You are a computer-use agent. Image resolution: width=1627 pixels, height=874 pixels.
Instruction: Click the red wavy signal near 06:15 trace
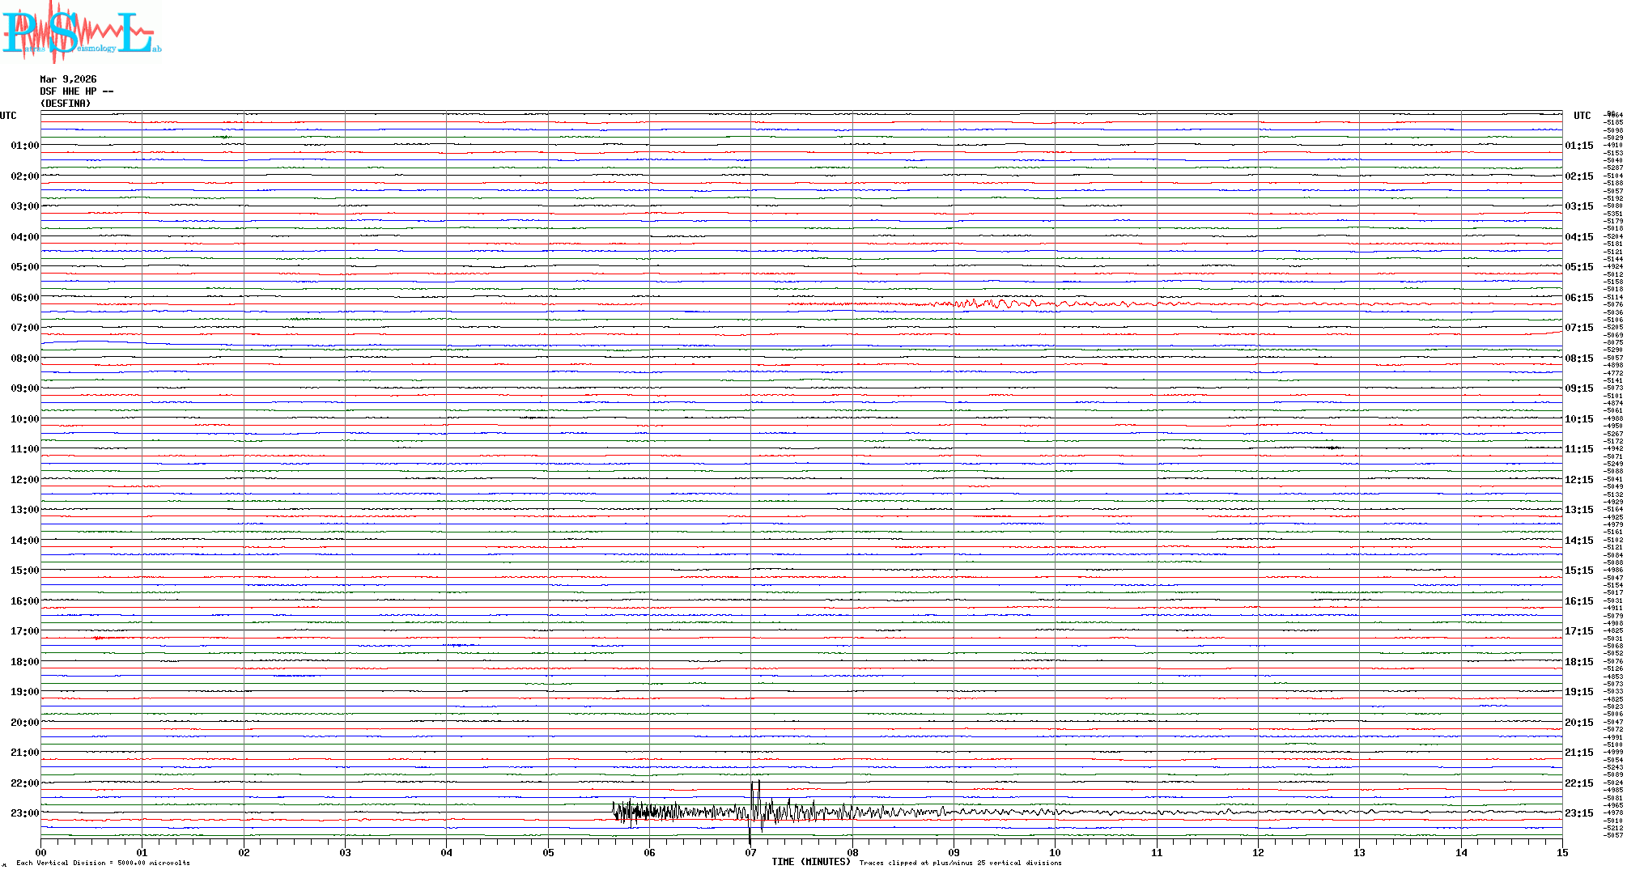[996, 304]
